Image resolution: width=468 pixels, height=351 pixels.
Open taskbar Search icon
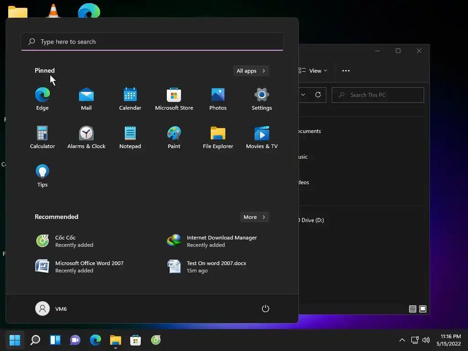35,340
